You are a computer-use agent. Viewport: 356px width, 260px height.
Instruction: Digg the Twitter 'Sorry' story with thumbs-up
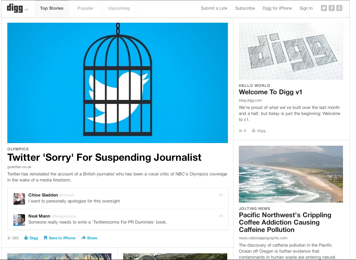(x=26, y=238)
